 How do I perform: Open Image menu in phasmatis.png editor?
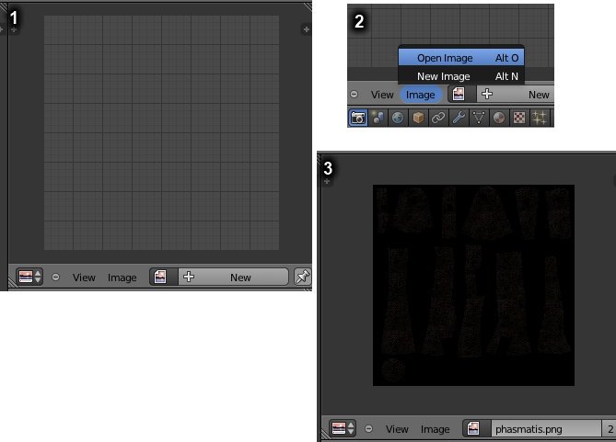[436, 429]
